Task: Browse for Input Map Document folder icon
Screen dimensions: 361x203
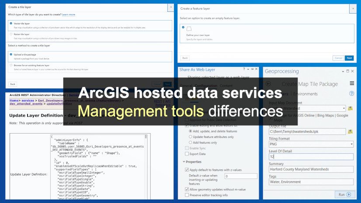Action: (350, 108)
